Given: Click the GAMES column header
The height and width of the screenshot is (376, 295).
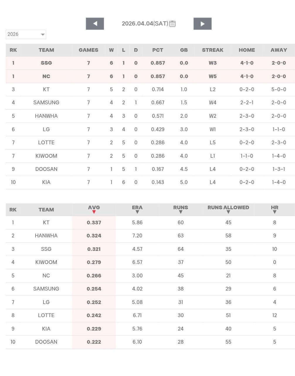Looking at the screenshot, I should click(x=88, y=50).
